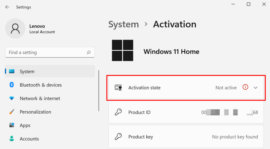Click the Bluetooth icon in sidebar
The height and width of the screenshot is (149, 270).
click(12, 85)
